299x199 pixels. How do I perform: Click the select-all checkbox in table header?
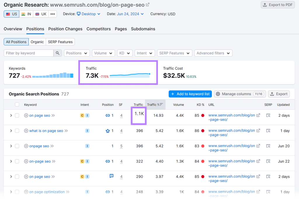coord(17,104)
